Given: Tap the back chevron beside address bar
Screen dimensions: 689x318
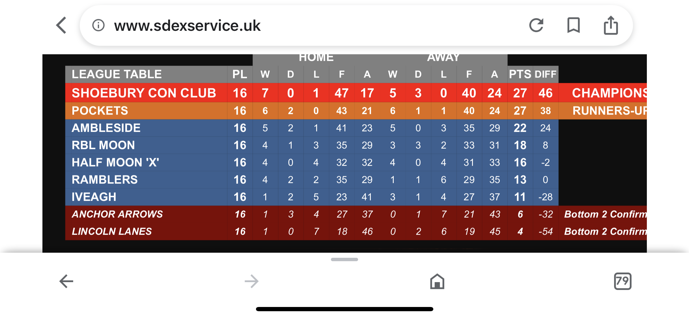Looking at the screenshot, I should pos(61,25).
